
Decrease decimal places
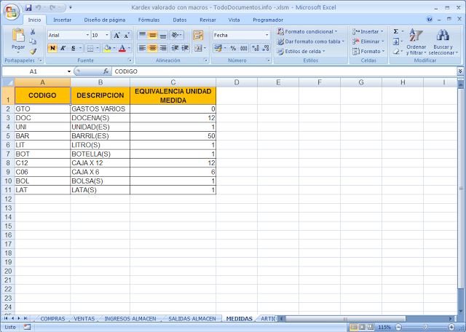266,48
